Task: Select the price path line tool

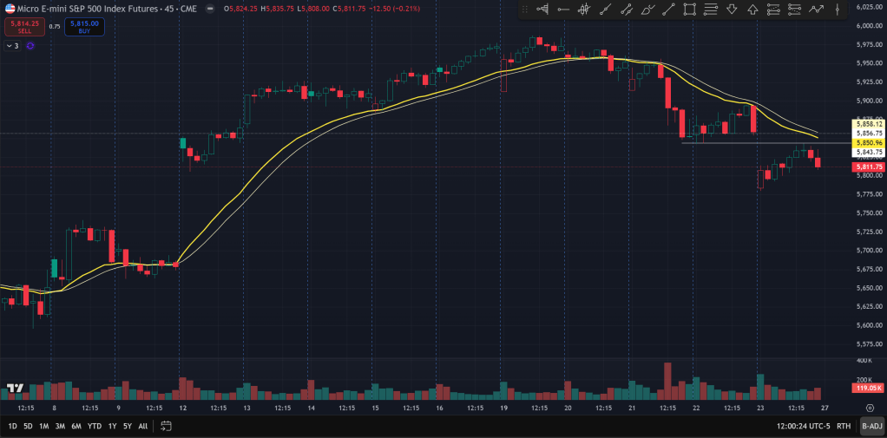Action: tap(816, 10)
